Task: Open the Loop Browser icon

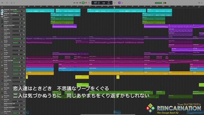Action: click(202, 3)
